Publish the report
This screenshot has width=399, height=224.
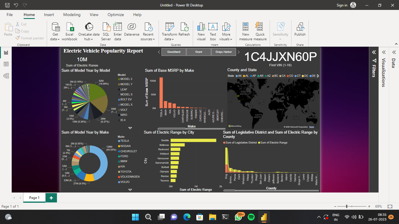click(x=300, y=31)
